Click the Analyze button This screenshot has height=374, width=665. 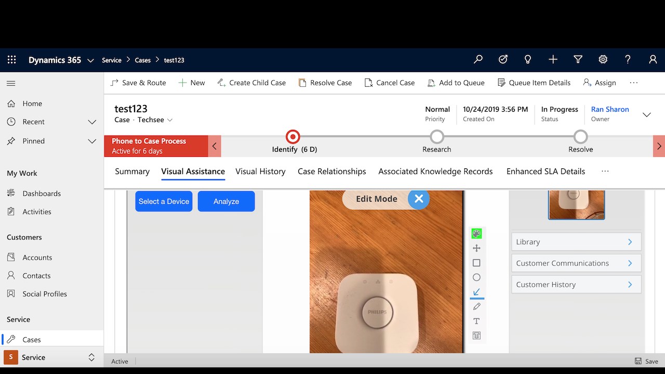pos(226,201)
